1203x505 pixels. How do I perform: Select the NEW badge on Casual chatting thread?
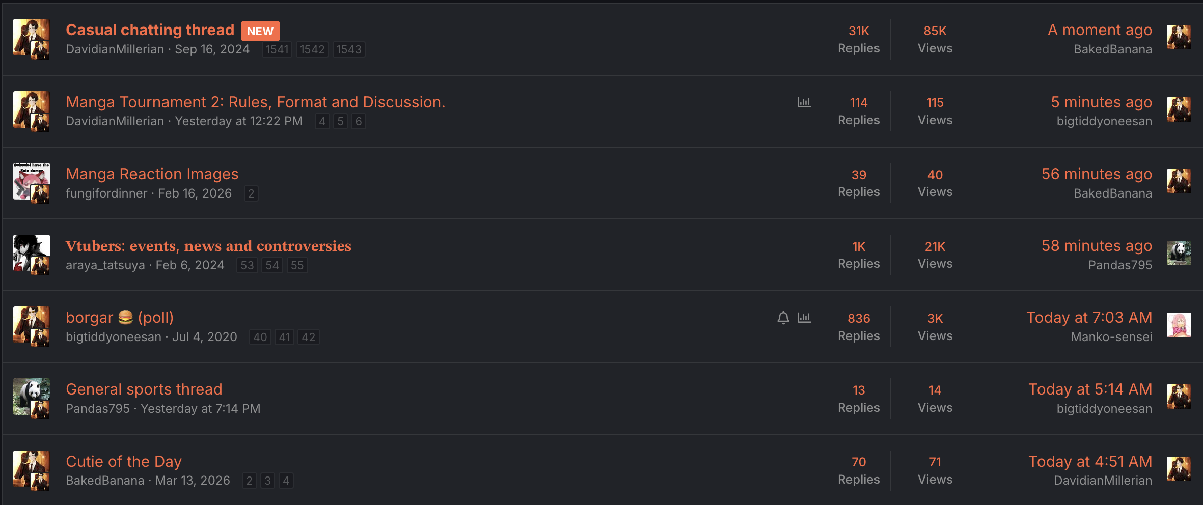[260, 31]
